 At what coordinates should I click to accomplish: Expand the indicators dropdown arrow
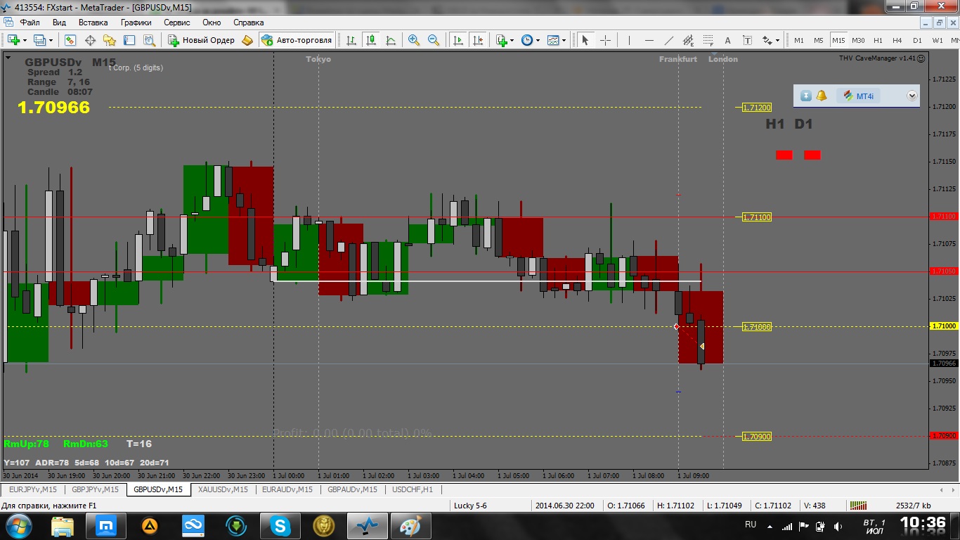click(512, 40)
